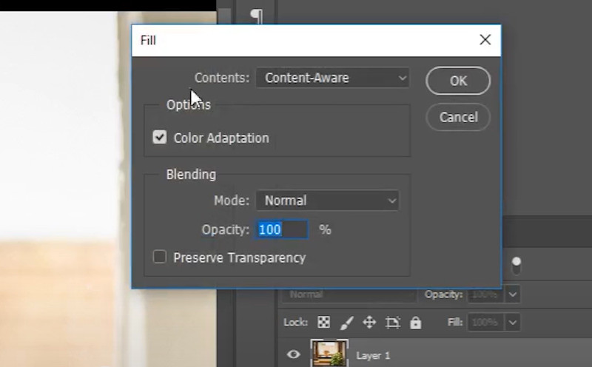Screen dimensions: 592x367
Task: Open the Layers panel Opacity slider dropdown
Action: pos(513,294)
